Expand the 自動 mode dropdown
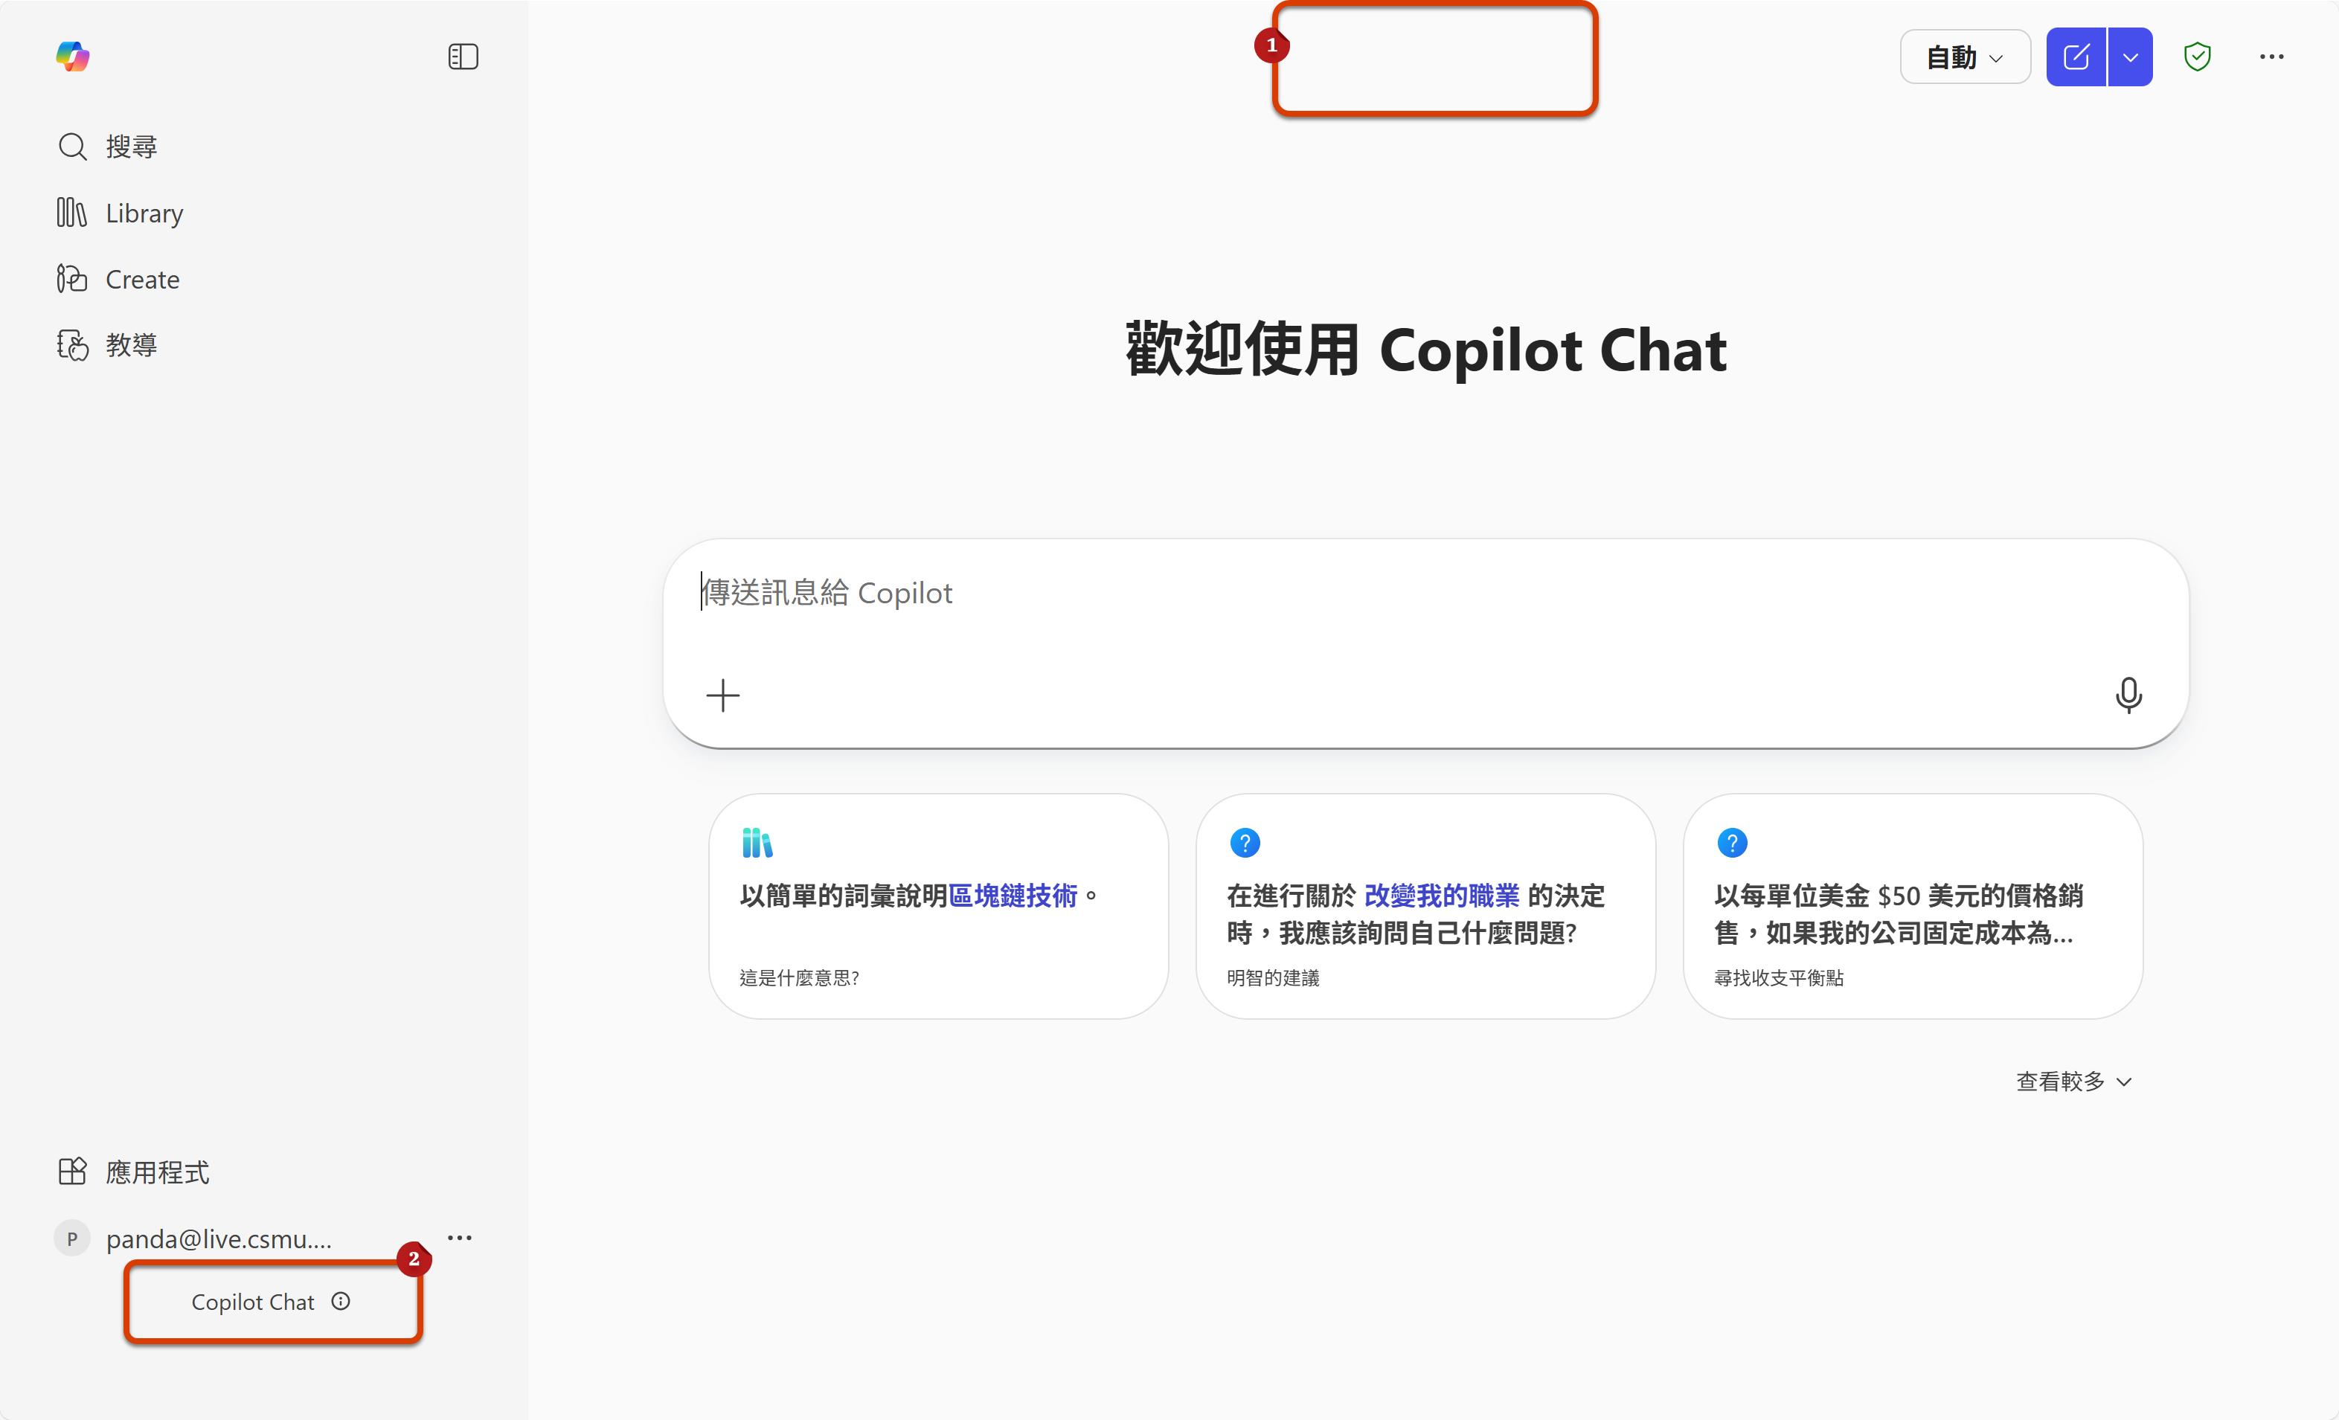Screen dimensions: 2339x1420 point(1964,57)
